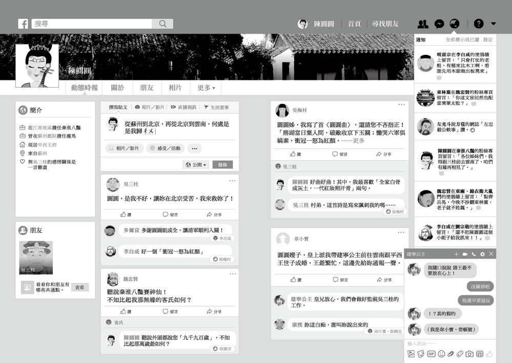Screen dimensions: 512x363
Task: Click the GIF icon in chat toolbar
Action: click(432, 354)
